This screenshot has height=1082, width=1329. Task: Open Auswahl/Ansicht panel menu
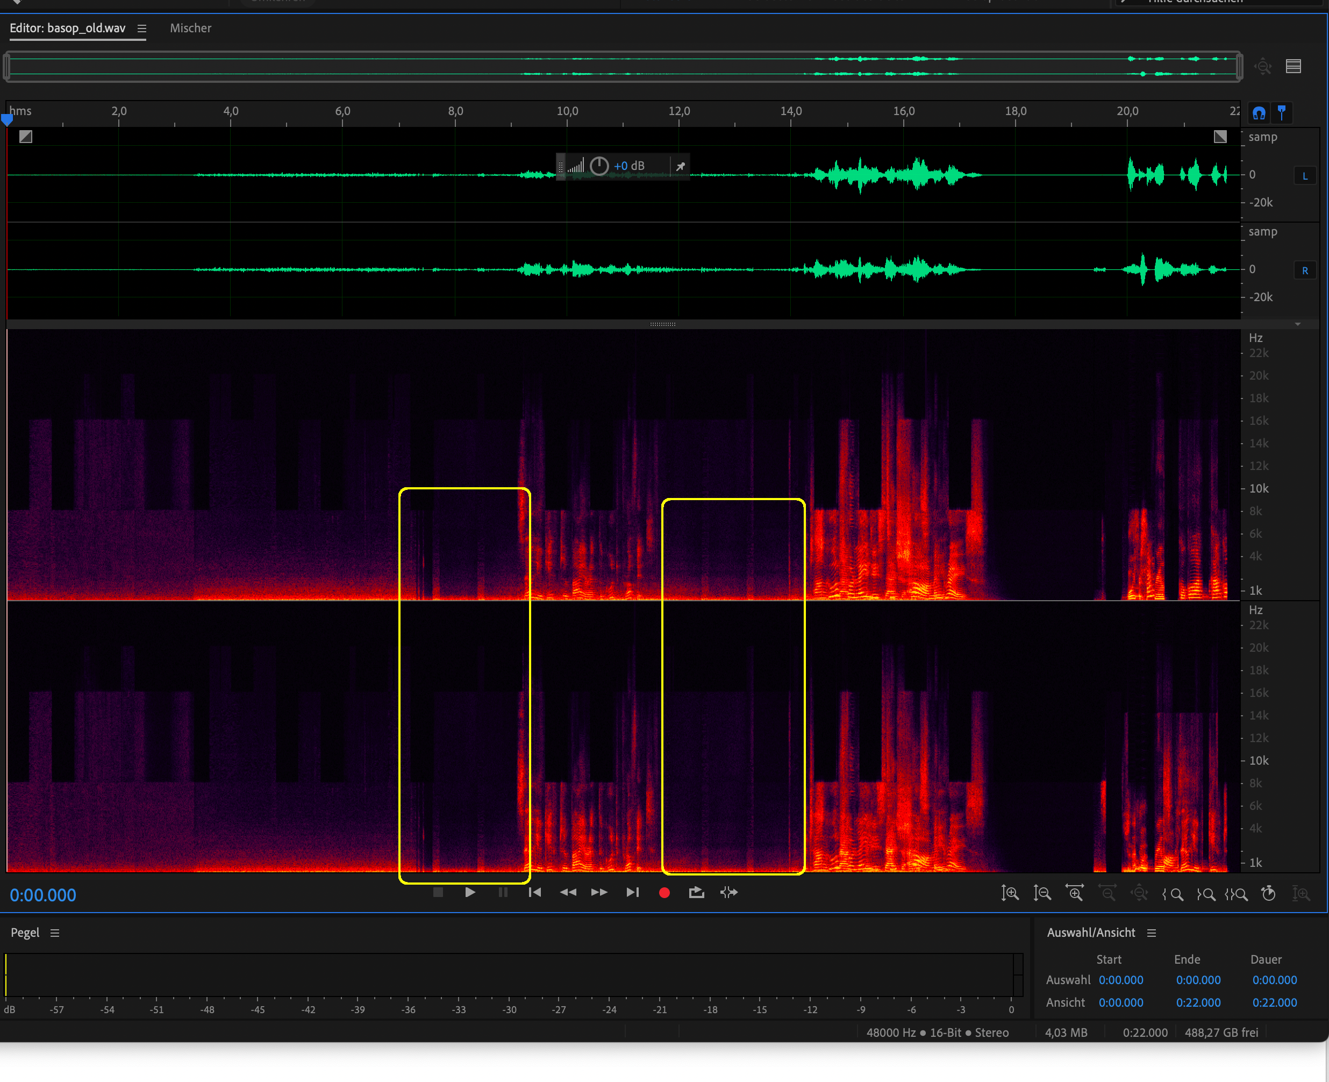point(1152,933)
